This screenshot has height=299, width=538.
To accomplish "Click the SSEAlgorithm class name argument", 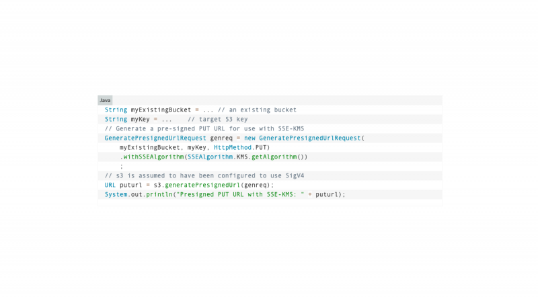I will tap(210, 157).
